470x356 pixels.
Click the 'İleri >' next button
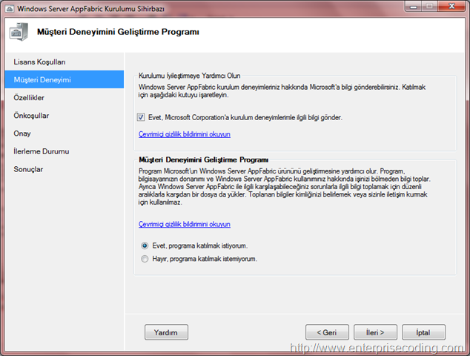click(x=375, y=332)
